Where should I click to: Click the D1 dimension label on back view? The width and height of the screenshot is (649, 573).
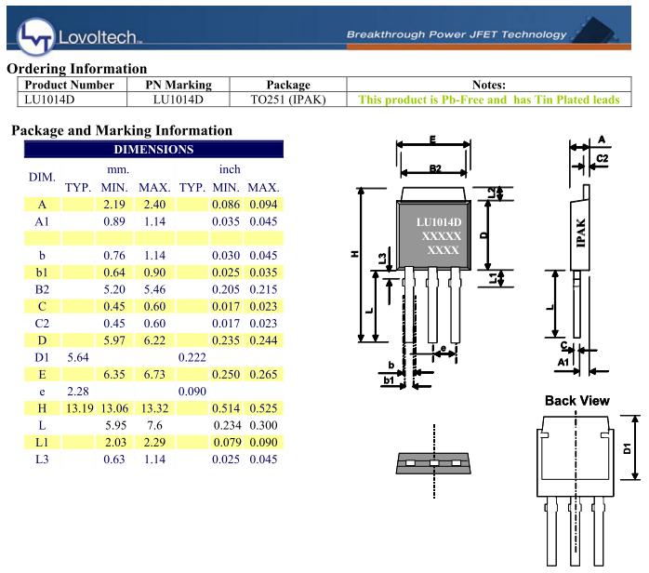coord(627,448)
